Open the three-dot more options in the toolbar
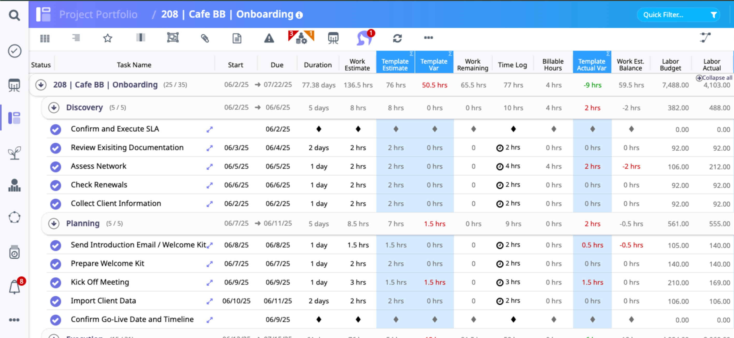734x338 pixels. 428,38
